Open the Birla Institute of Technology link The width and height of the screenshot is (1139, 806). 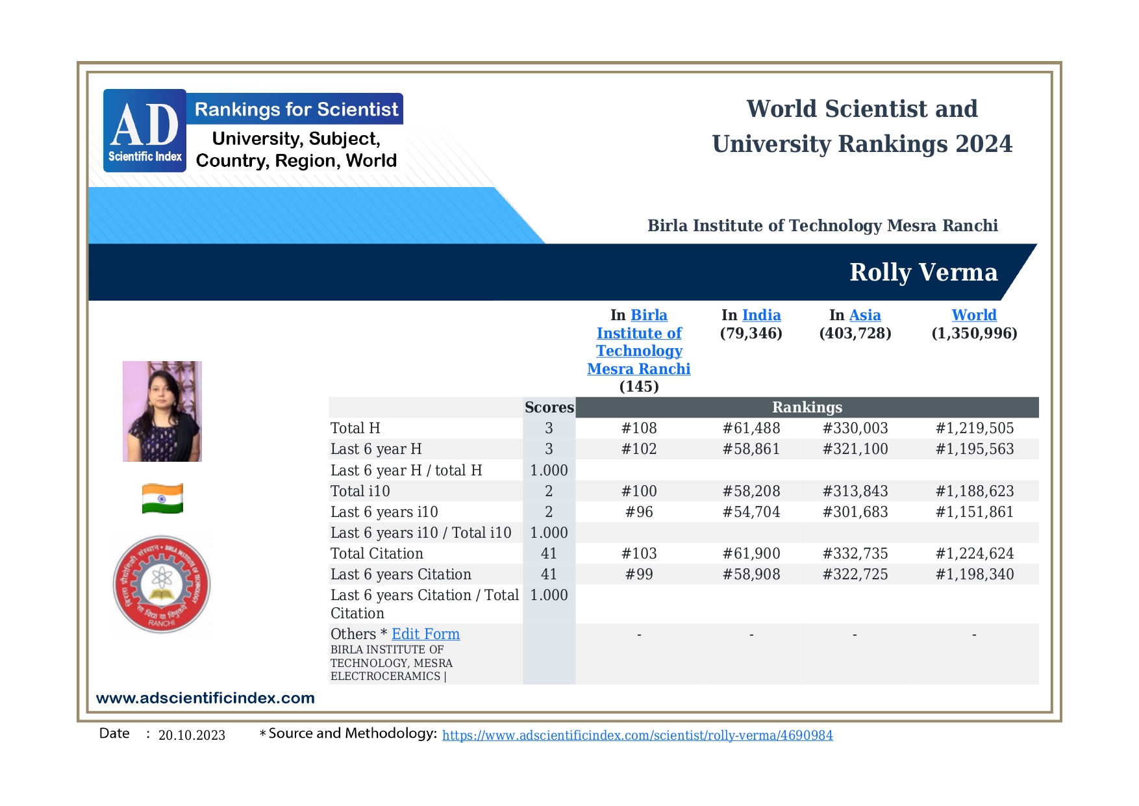point(639,342)
